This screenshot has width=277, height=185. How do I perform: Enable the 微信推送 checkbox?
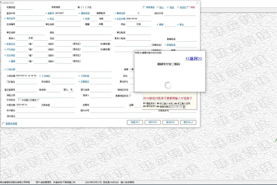point(144,7)
